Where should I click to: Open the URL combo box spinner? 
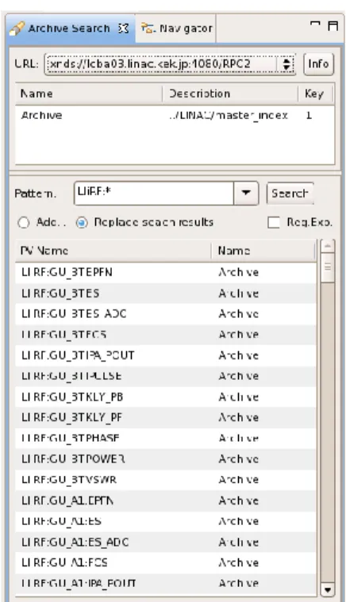click(286, 64)
